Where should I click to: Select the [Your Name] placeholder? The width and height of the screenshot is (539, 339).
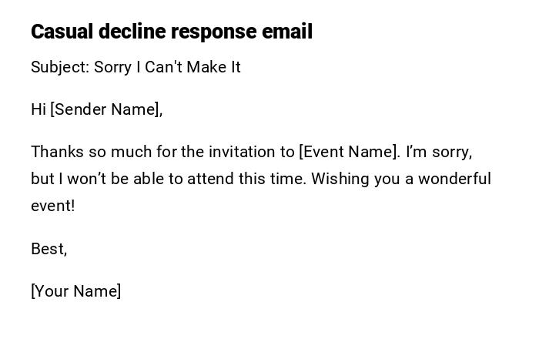[x=75, y=291]
